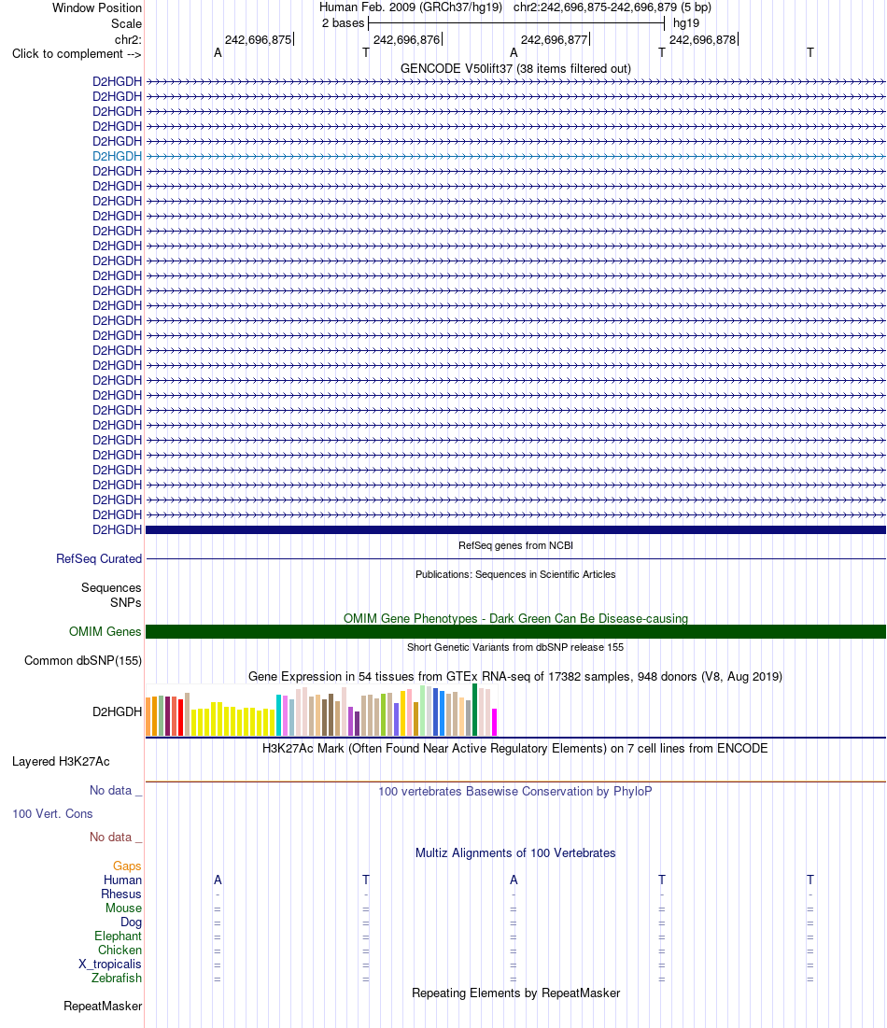Open '100 vertebrates Basewise Conservation by PhyloP' title
The height and width of the screenshot is (1028, 887).
(x=515, y=792)
